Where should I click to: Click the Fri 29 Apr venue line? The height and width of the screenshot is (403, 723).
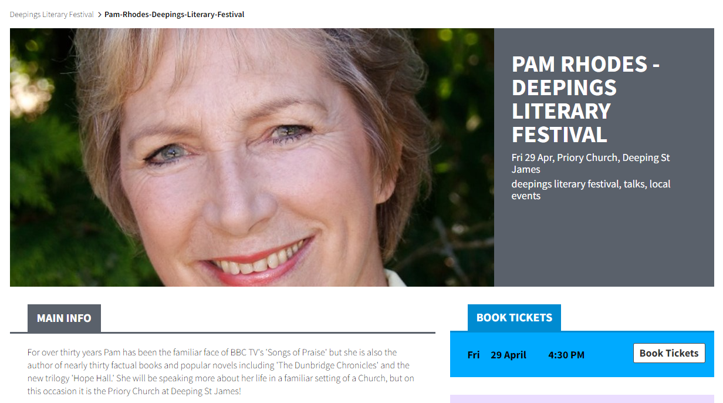tap(590, 163)
